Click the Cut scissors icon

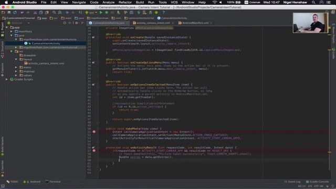[35, 13]
